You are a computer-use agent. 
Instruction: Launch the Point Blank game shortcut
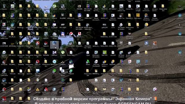tap(63, 7)
